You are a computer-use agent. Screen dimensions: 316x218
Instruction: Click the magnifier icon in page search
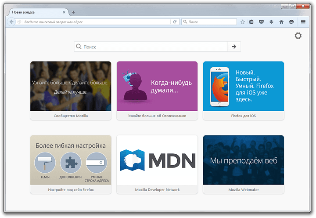(x=79, y=47)
